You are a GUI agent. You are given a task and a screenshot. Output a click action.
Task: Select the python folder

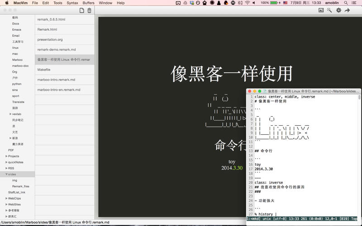[x=17, y=84]
